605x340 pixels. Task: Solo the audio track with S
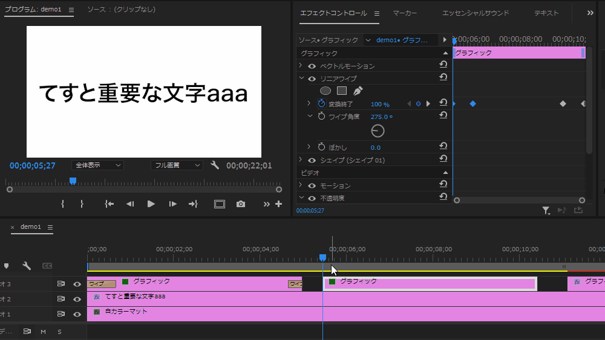tap(59, 332)
